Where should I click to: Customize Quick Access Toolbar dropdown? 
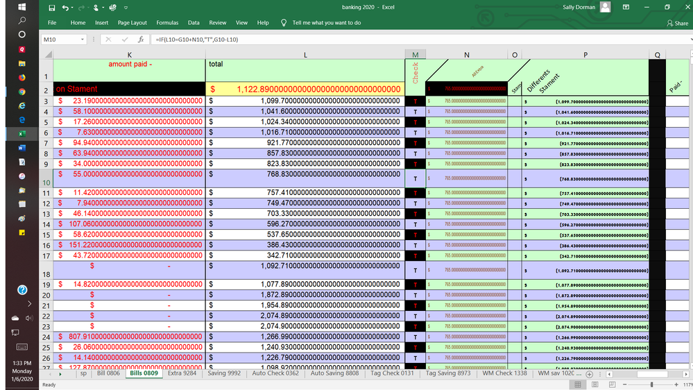click(126, 8)
